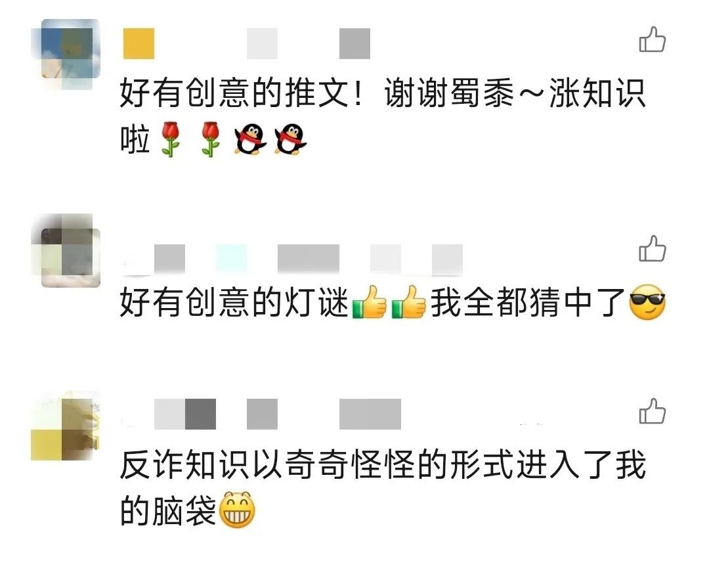
Task: Tap blurred username above the 灯谜 comment
Action: click(293, 259)
